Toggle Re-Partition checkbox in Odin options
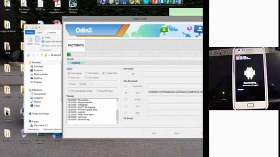Image resolution: width=280 pixels, height=157 pixels. click(86, 73)
